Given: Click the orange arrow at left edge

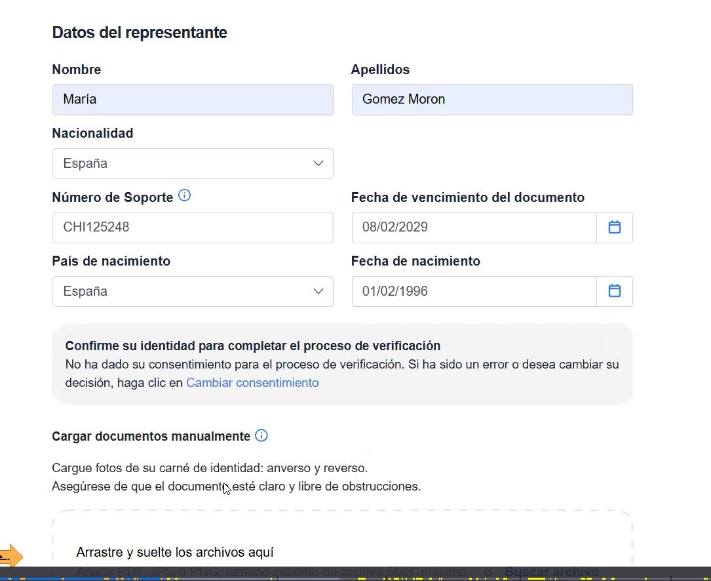Looking at the screenshot, I should pos(12,557).
